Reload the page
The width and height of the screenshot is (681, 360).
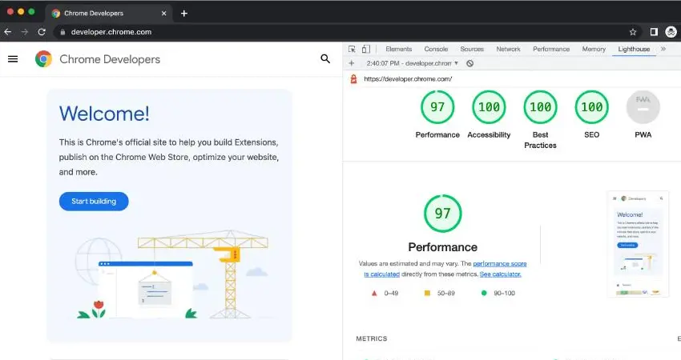[x=42, y=32]
